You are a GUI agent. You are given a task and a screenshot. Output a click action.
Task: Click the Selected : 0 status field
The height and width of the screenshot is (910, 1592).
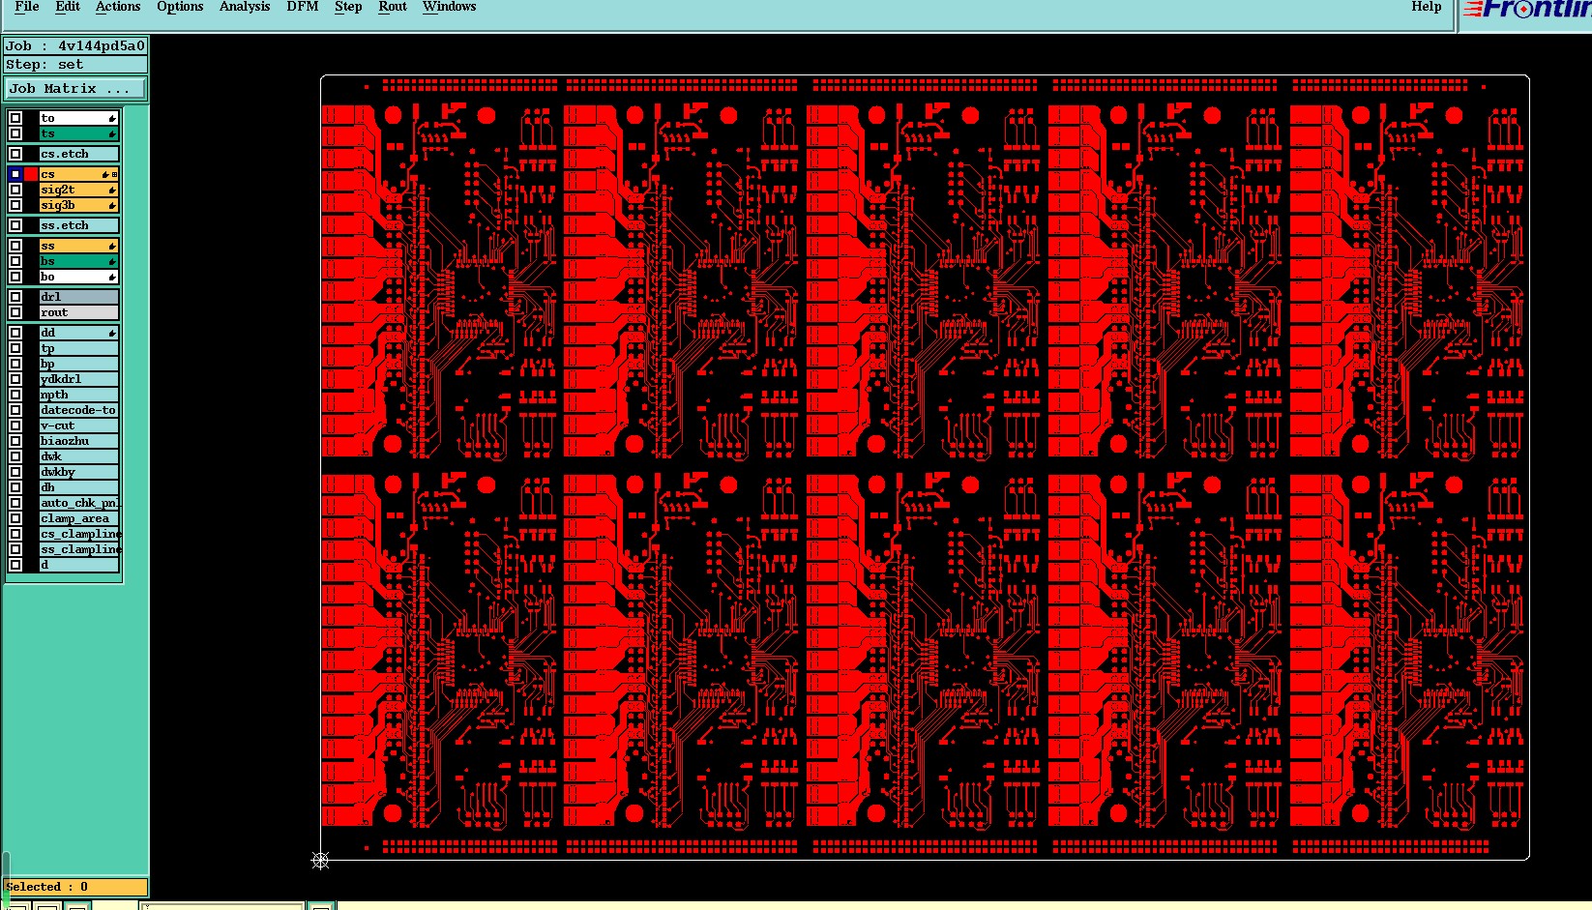pos(75,887)
